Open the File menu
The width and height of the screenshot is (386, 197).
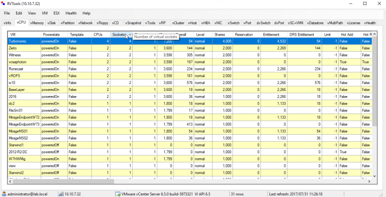pyautogui.click(x=7, y=13)
